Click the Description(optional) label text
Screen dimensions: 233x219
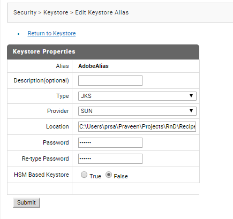41,80
